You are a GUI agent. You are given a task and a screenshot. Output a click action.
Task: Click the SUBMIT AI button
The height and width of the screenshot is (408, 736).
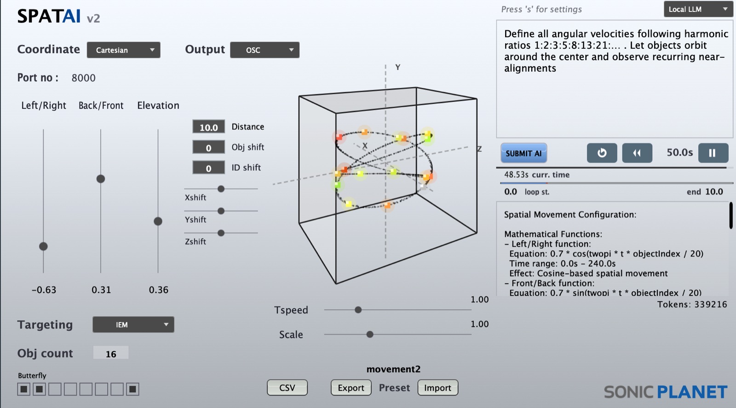click(523, 153)
